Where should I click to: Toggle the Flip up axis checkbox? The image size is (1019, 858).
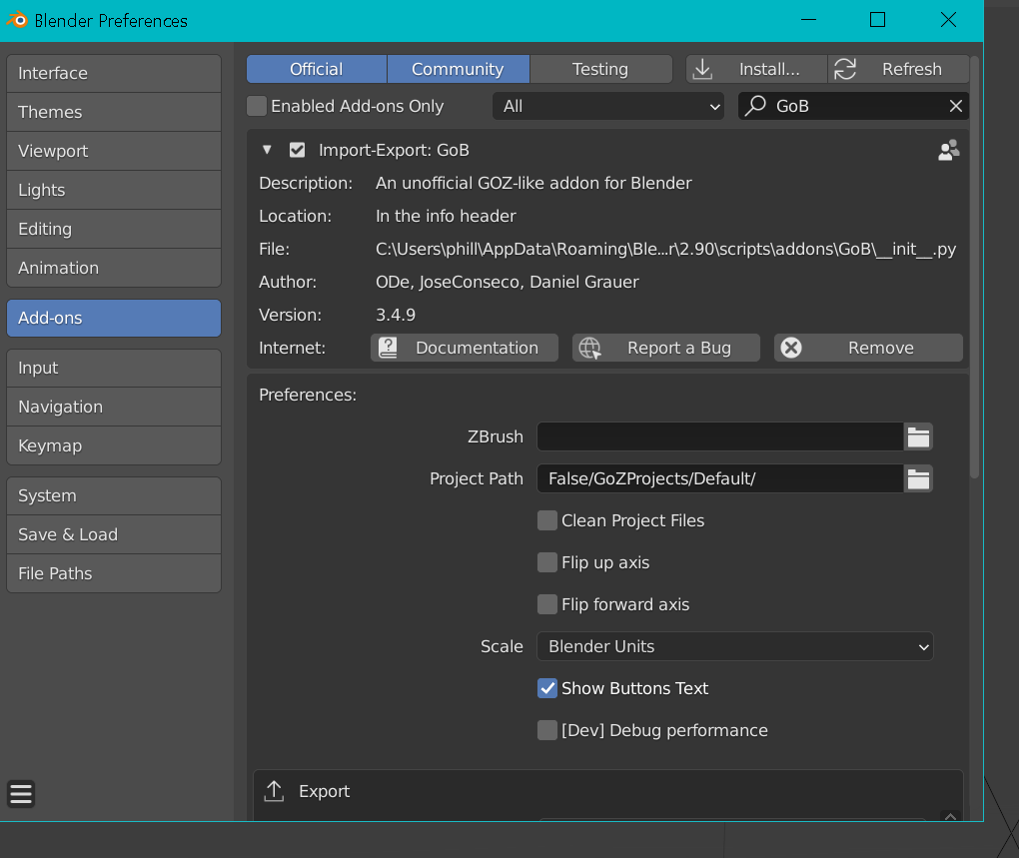click(547, 562)
